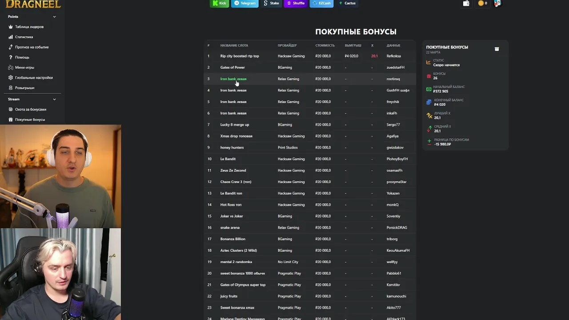This screenshot has width=569, height=320.
Task: Select Aztec Clusters (2 Wild) slot
Action: point(239,251)
